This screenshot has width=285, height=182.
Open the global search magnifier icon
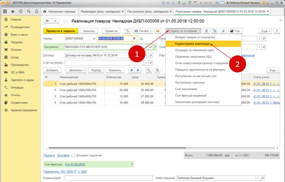click(28, 11)
